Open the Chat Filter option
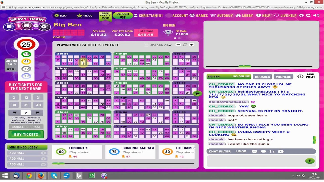This screenshot has width=324, height=182. tap(220, 151)
